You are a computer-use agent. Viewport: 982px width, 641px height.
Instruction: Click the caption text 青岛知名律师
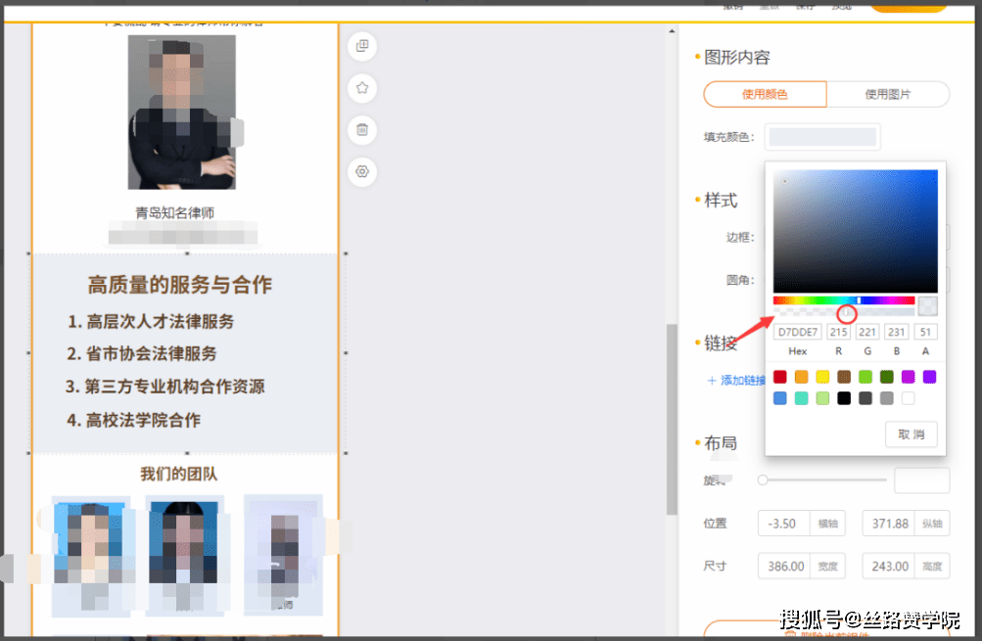(174, 212)
